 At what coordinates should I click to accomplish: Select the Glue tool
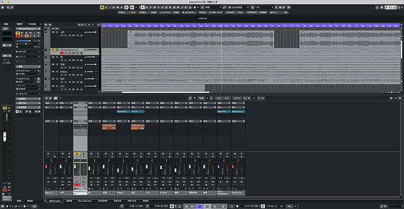(x=162, y=8)
